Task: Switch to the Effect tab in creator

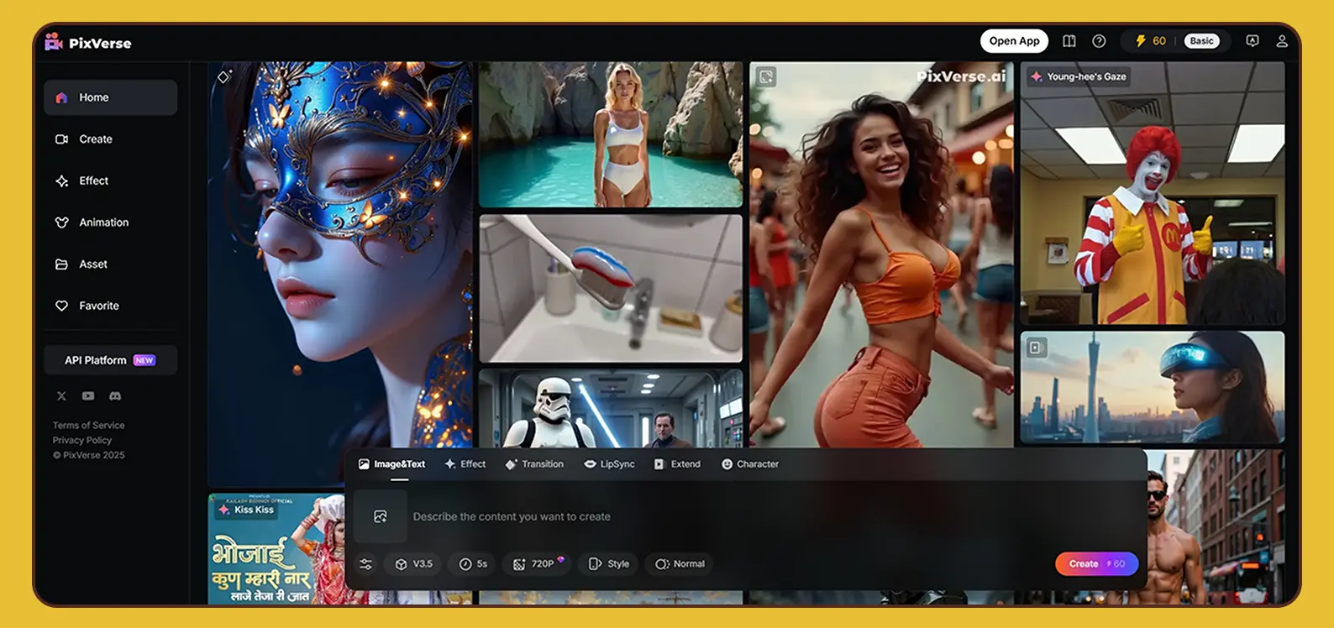Action: click(x=465, y=464)
